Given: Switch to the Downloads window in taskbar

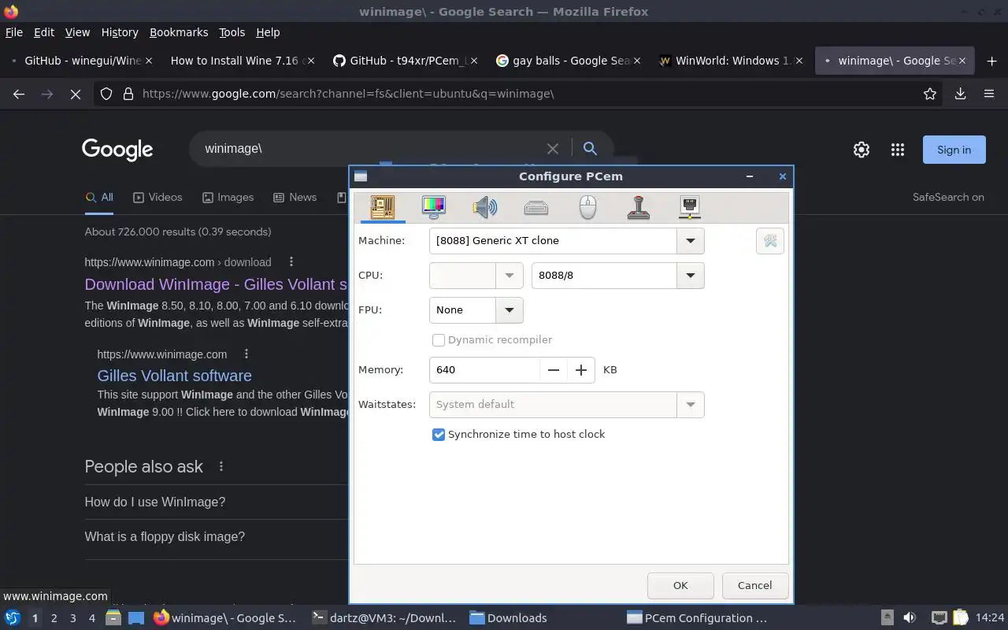Looking at the screenshot, I should point(509,617).
